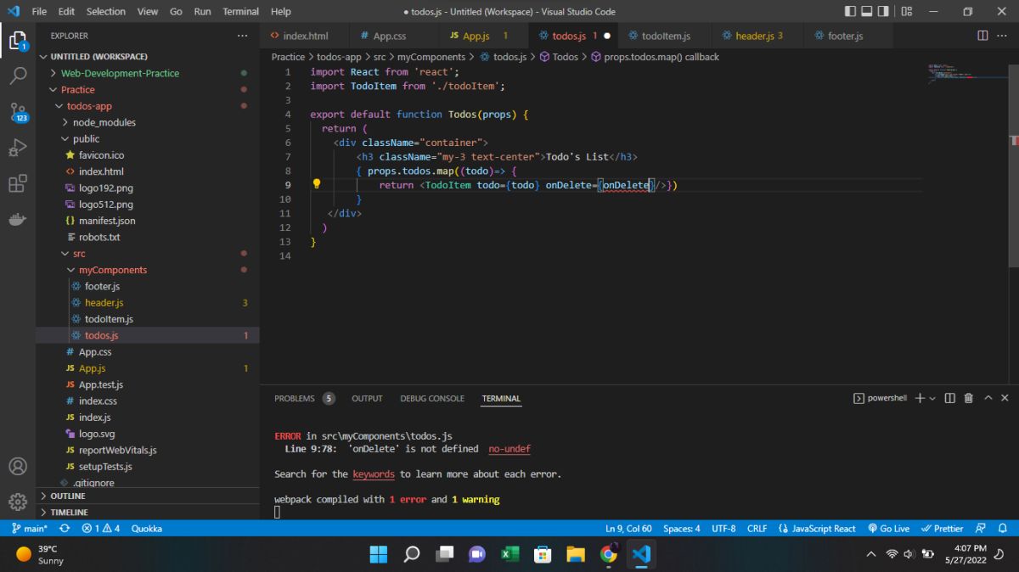Viewport: 1019px width, 572px height.
Task: Open Excel from the taskbar
Action: pos(509,554)
